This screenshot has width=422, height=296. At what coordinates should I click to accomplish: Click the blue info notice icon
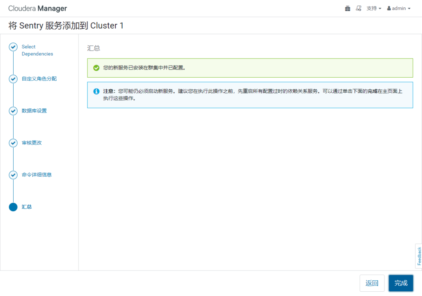(x=97, y=91)
